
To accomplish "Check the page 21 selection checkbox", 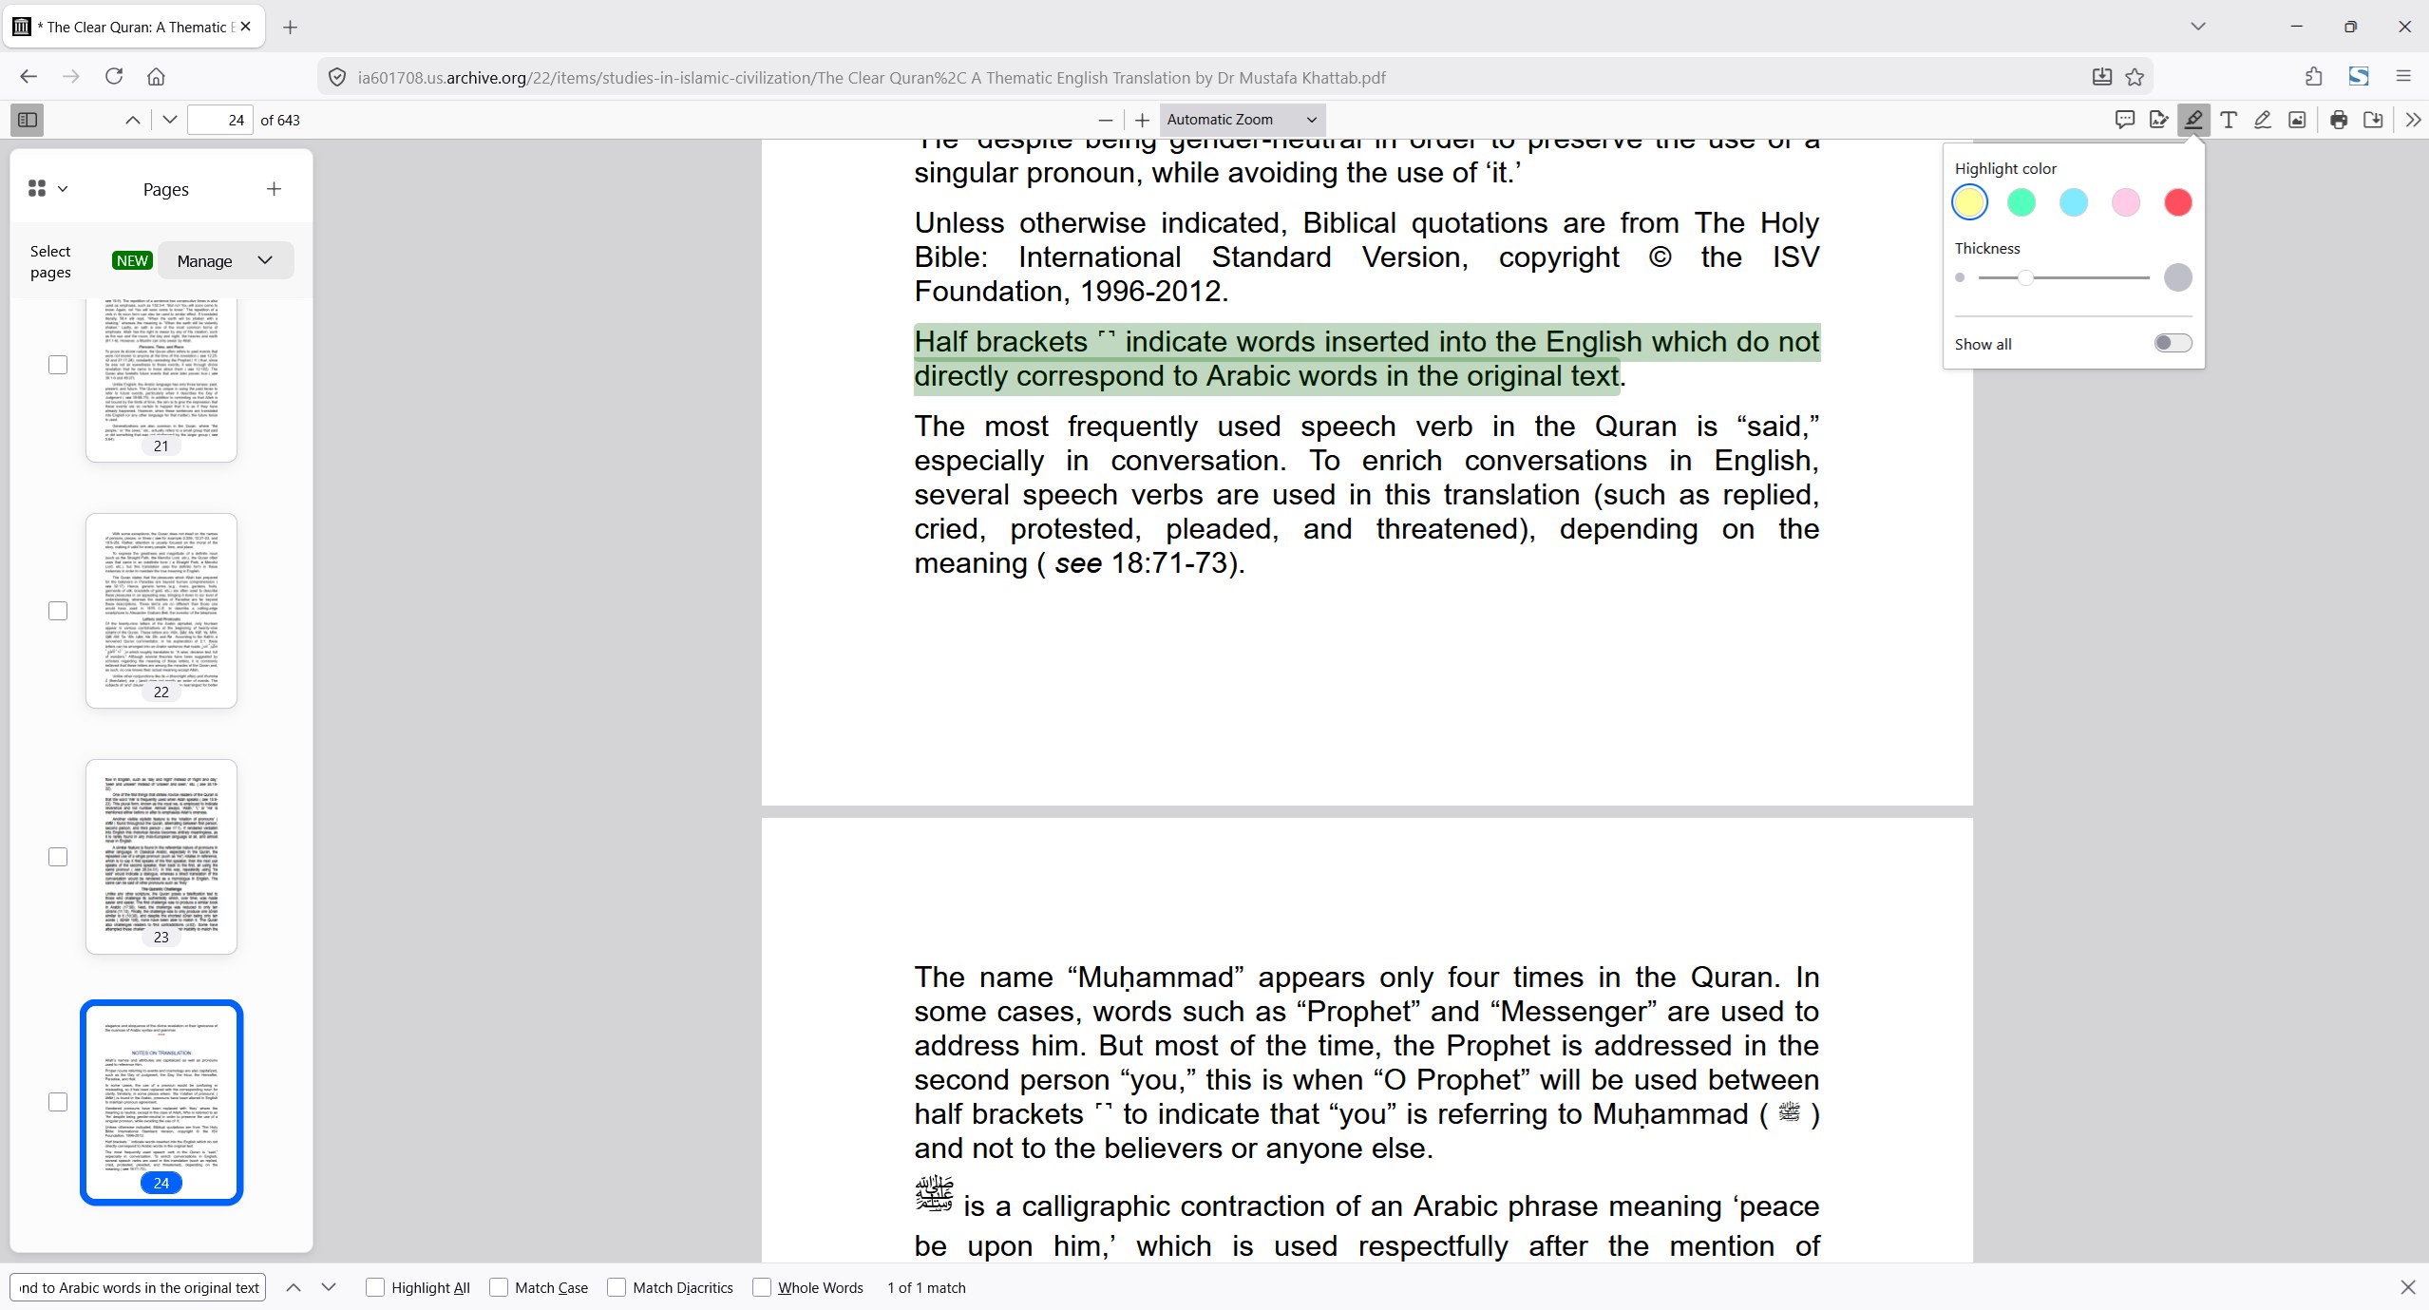I will [x=58, y=365].
